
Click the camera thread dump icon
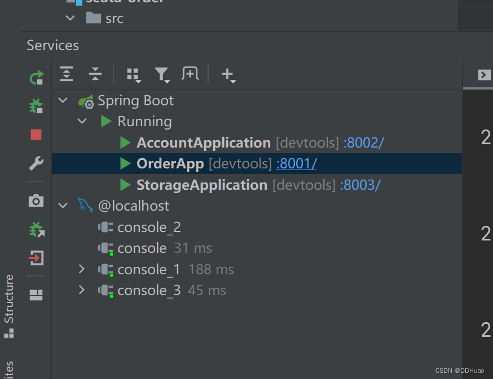click(x=36, y=200)
